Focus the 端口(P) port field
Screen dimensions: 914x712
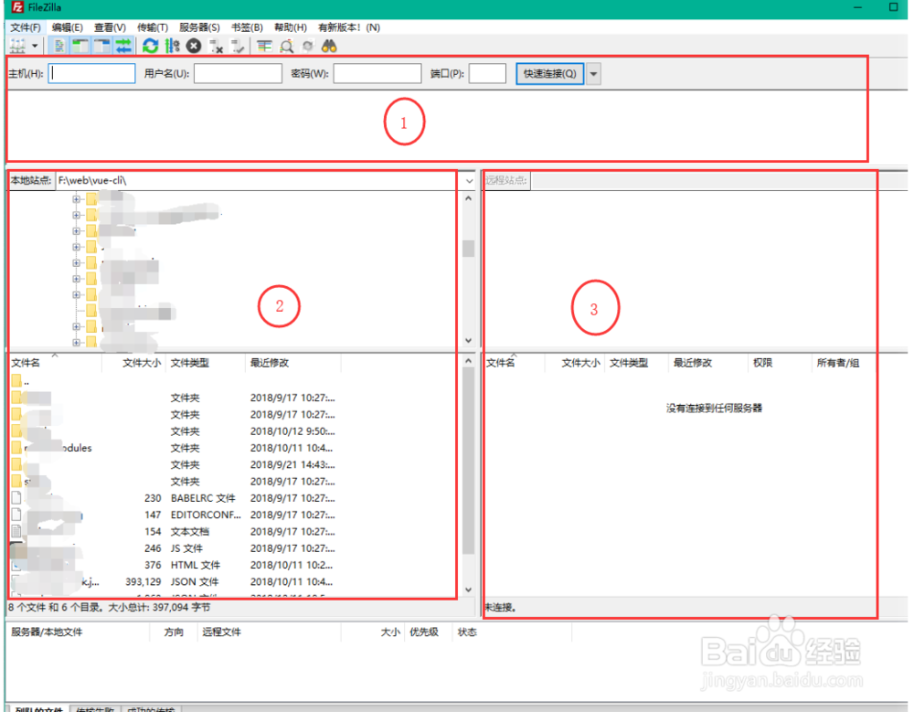(487, 73)
